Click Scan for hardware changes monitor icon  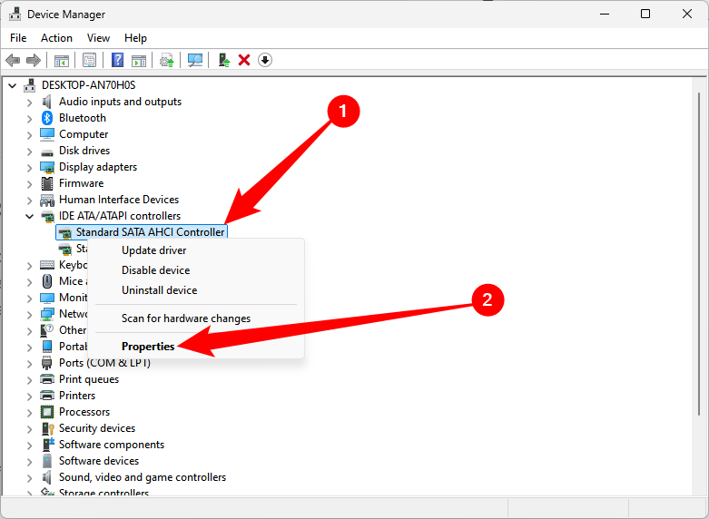coord(195,60)
